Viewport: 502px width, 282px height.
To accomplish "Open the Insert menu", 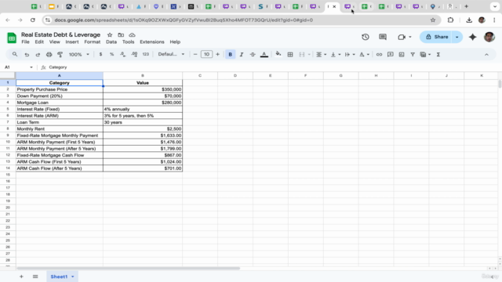I will [72, 42].
